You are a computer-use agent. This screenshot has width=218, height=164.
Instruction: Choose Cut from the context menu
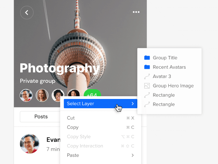coord(100,118)
